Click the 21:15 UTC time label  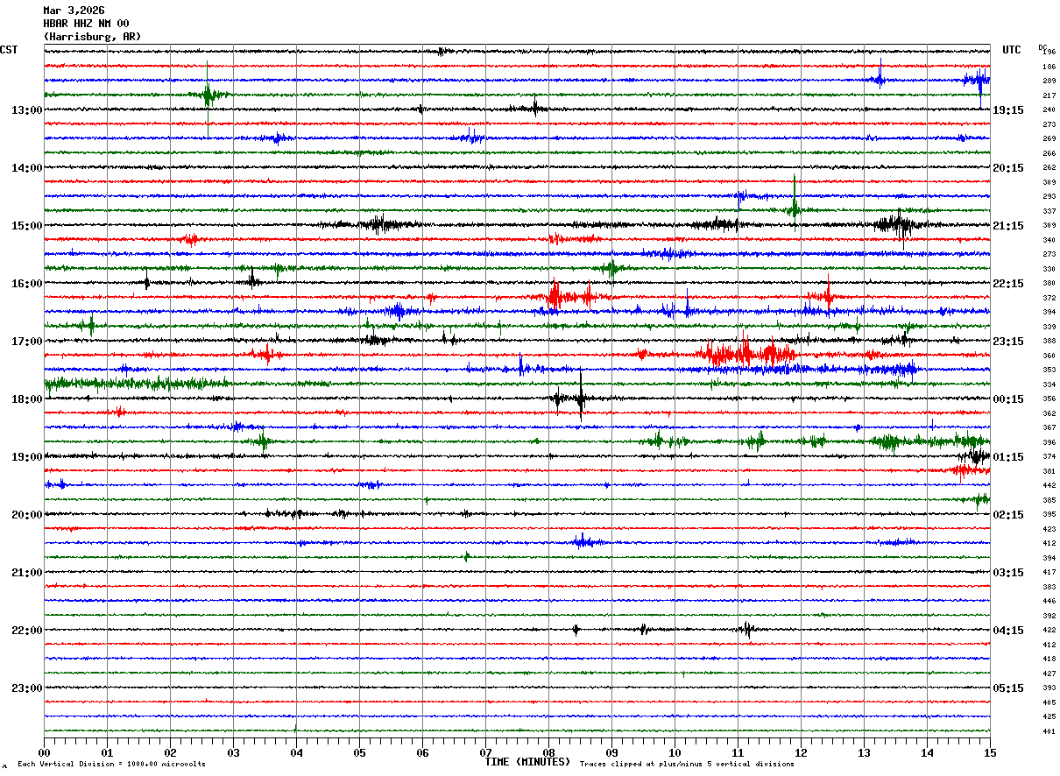1008,226
